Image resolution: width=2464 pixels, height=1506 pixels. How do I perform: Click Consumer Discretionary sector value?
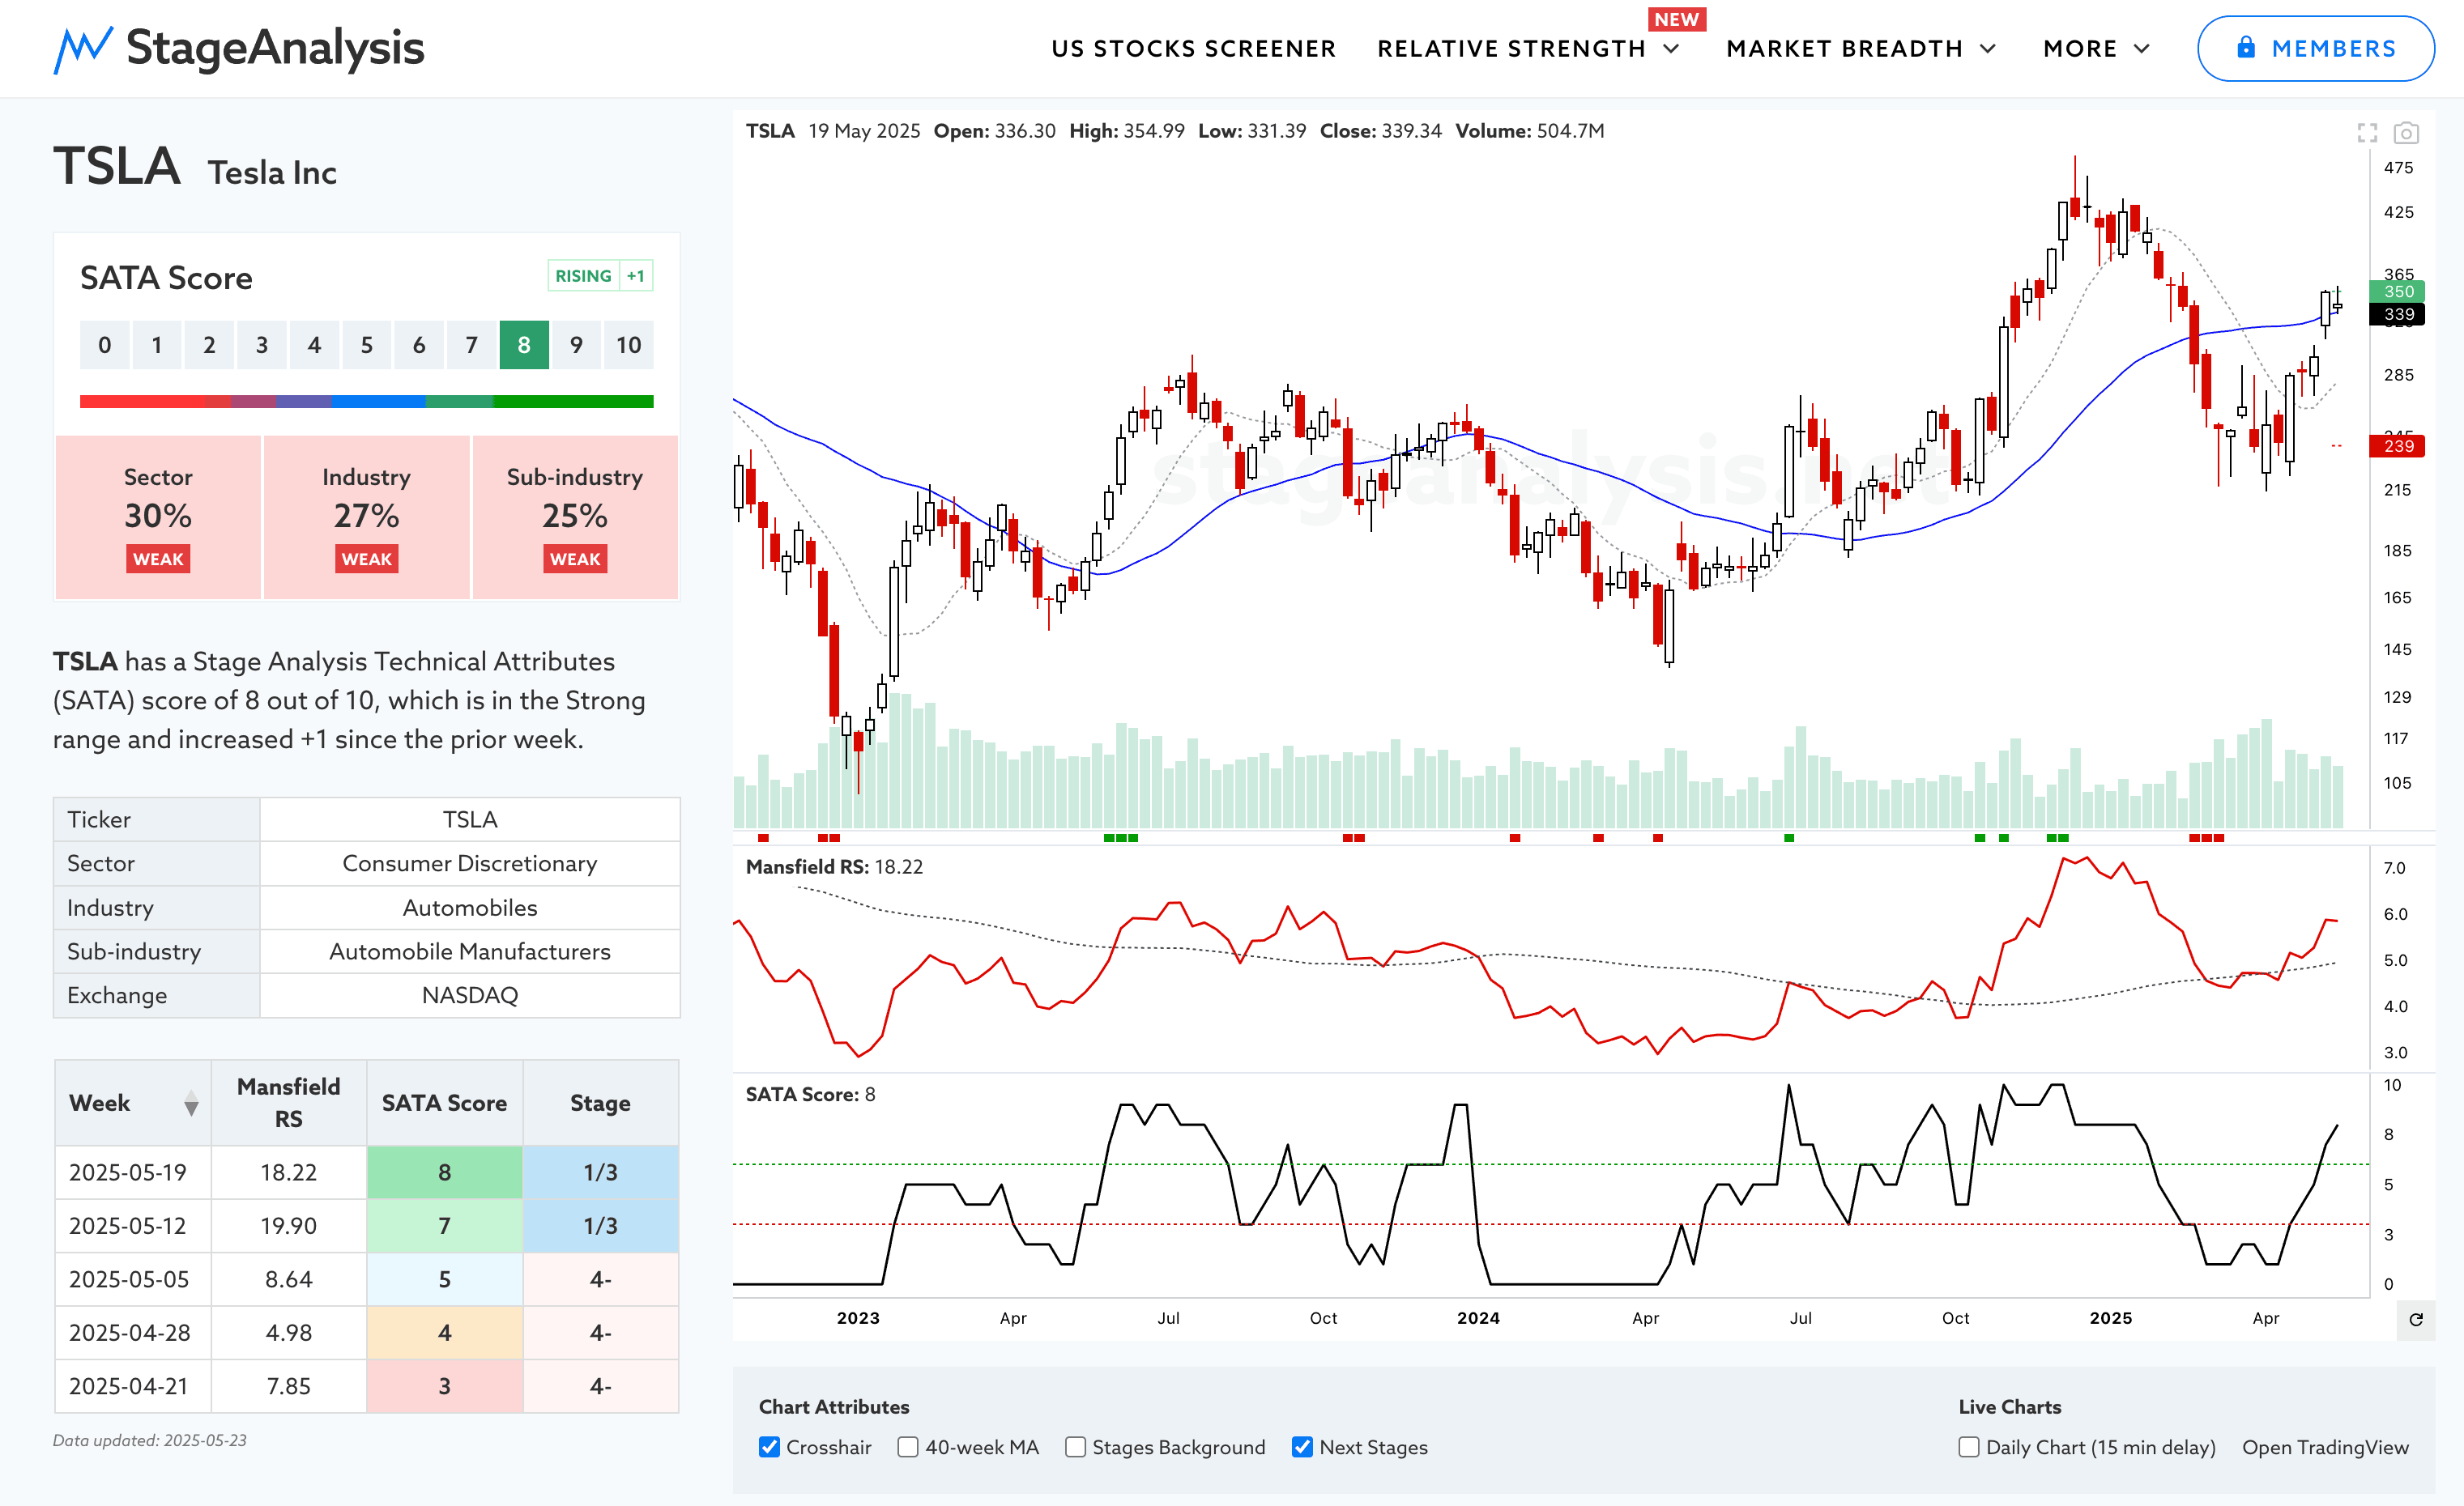pos(470,863)
